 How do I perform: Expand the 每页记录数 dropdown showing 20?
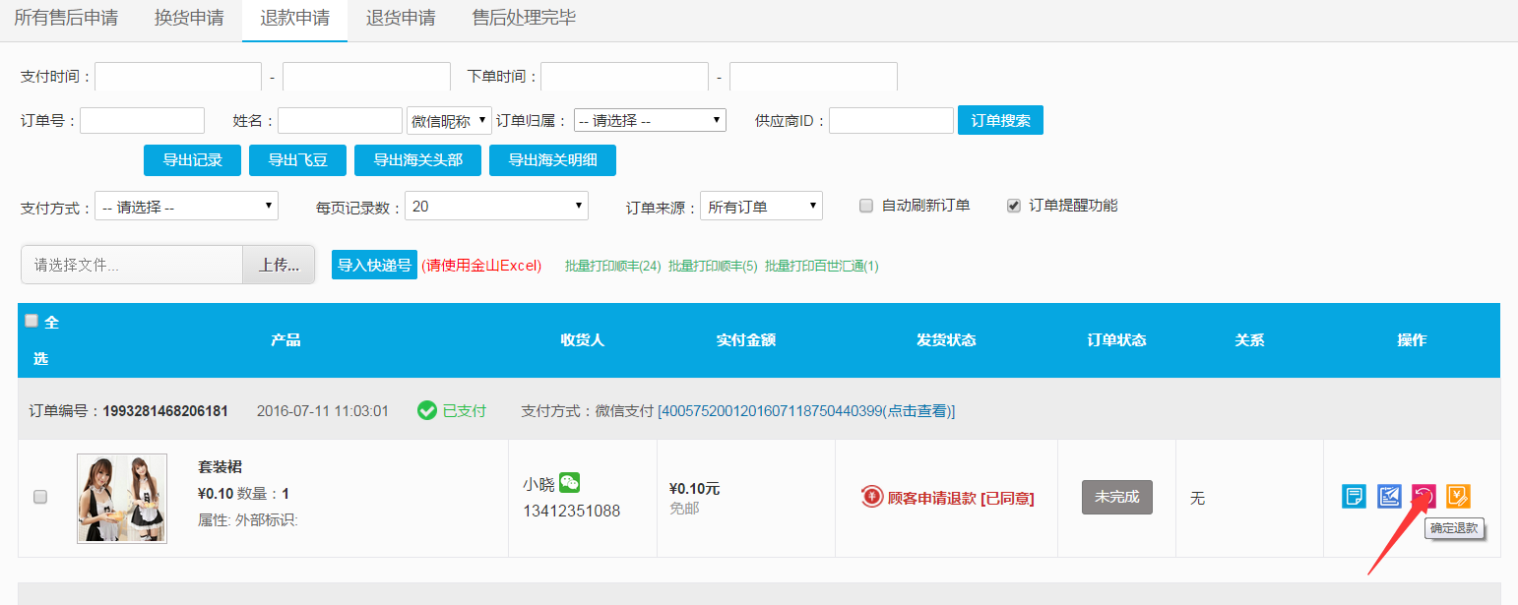pos(496,207)
